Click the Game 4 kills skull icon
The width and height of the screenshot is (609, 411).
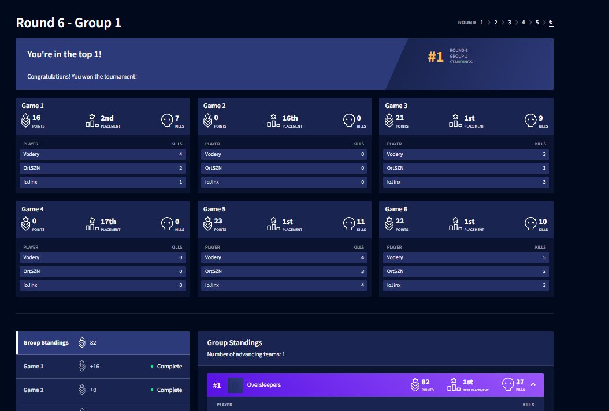click(167, 224)
